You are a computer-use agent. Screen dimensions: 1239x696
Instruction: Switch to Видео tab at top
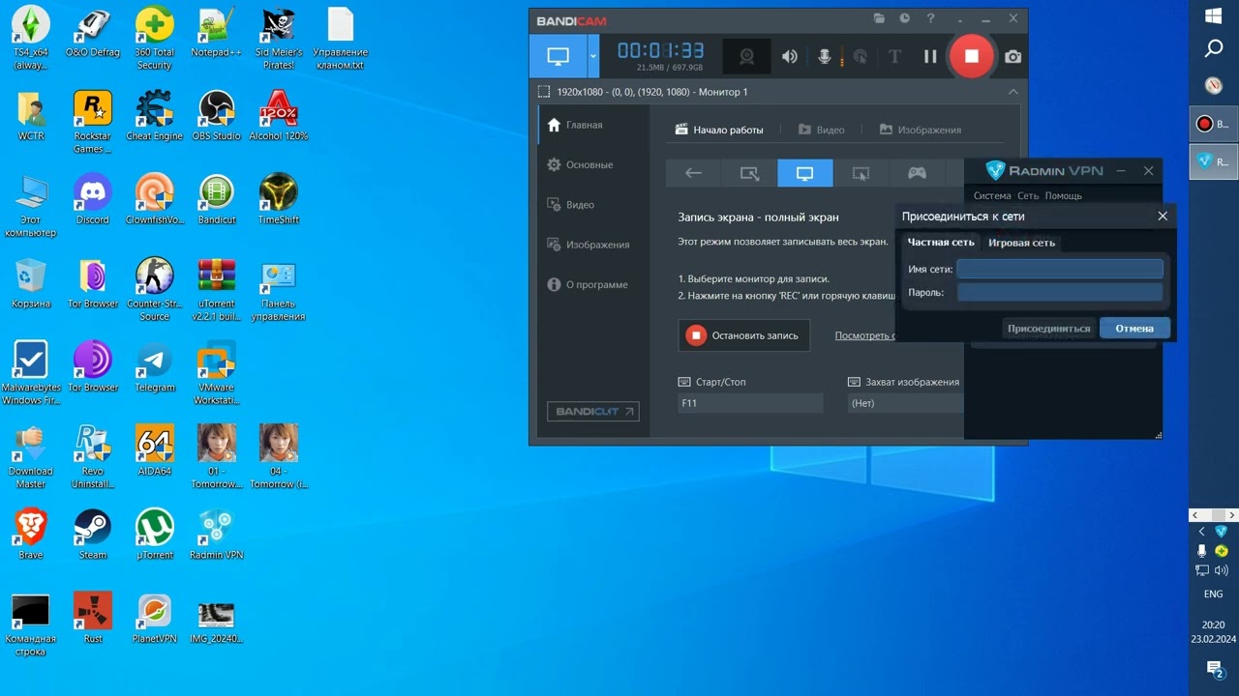point(821,130)
